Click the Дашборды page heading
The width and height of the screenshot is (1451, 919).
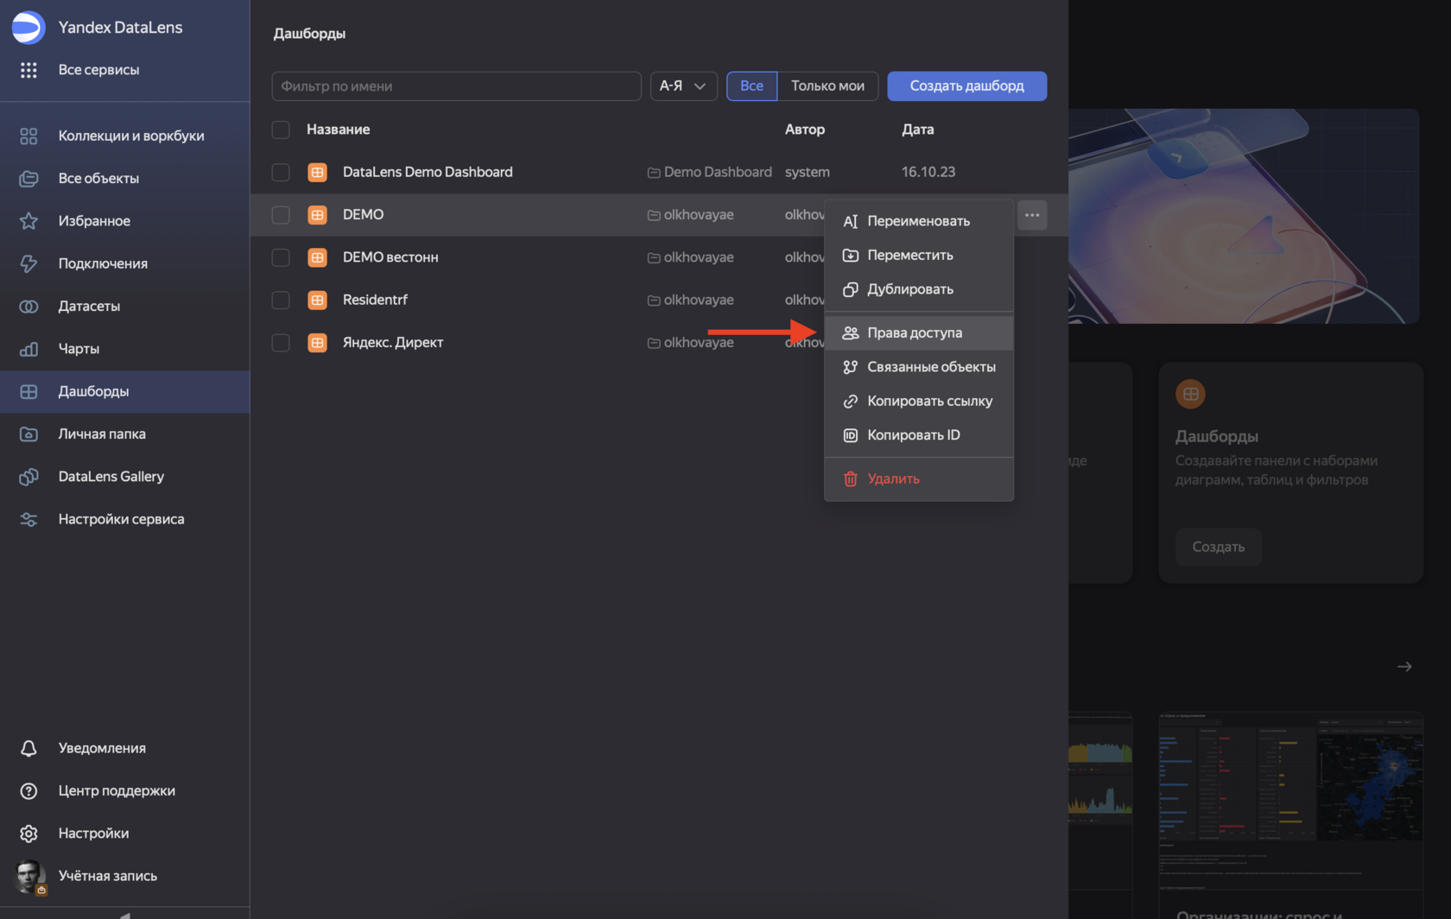pos(309,34)
